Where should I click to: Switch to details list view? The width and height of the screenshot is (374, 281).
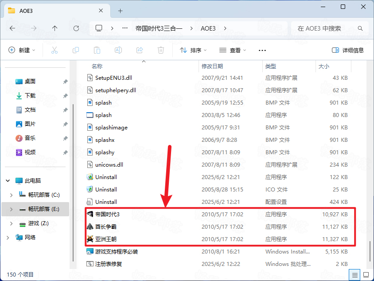click(x=355, y=275)
